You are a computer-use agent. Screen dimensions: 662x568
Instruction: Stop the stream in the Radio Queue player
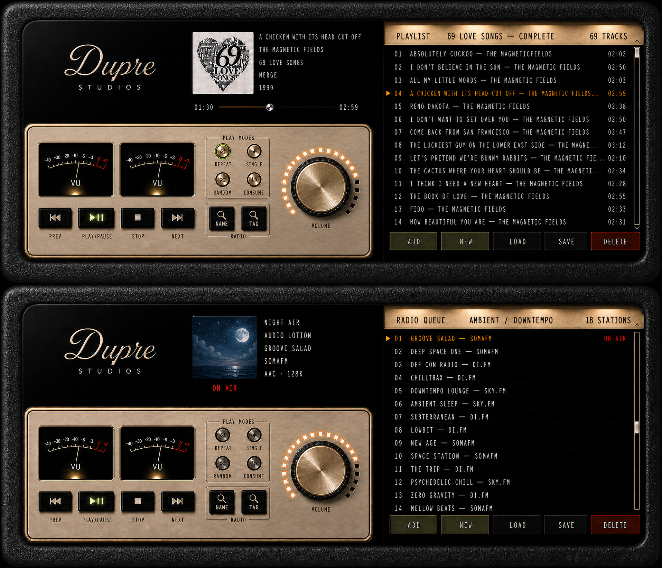pyautogui.click(x=138, y=501)
